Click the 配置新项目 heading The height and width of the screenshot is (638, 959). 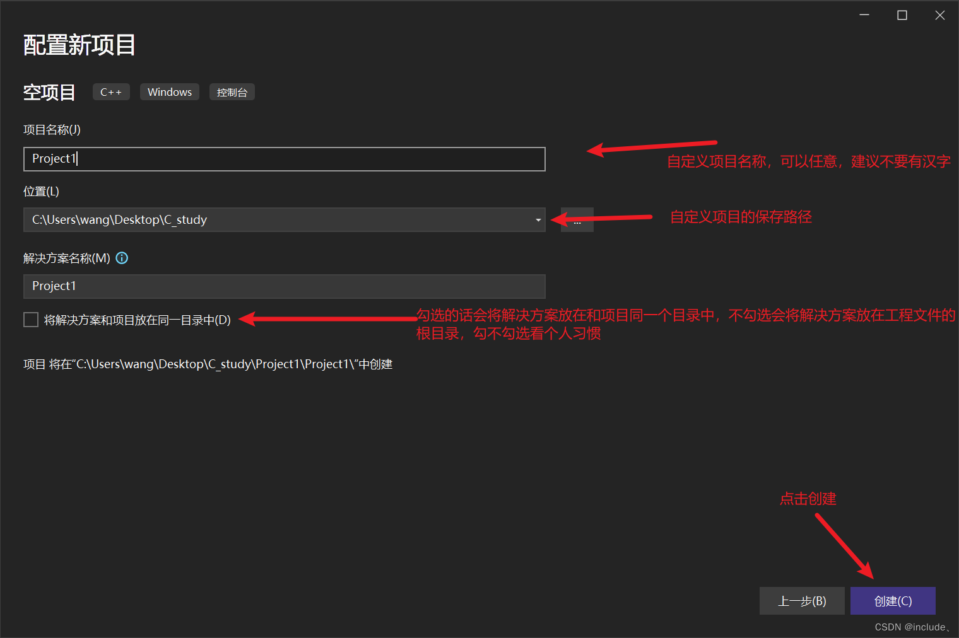coord(79,45)
